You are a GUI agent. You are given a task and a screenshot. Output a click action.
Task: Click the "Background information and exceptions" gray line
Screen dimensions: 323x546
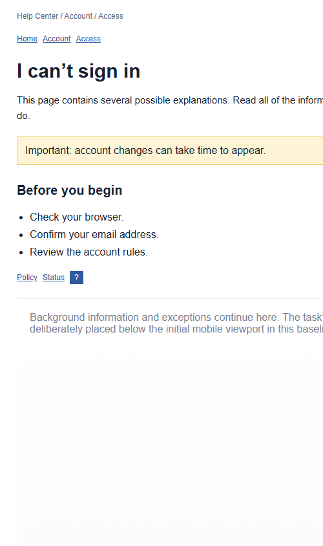point(176,317)
